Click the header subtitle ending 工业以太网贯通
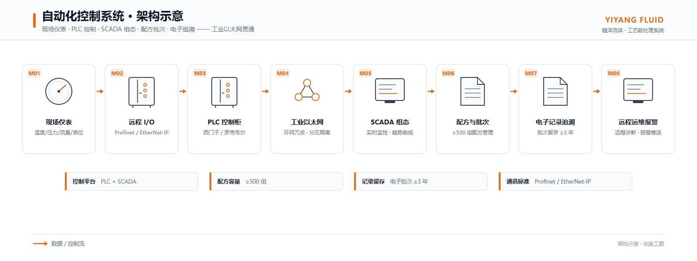The height and width of the screenshot is (261, 697). (x=148, y=29)
